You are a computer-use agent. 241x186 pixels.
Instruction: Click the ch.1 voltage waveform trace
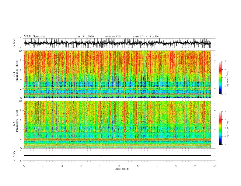pyautogui.click(x=117, y=43)
